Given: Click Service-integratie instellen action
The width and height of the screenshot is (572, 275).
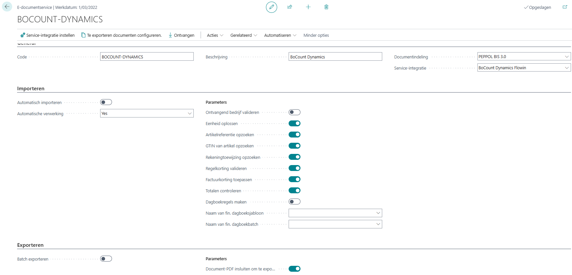Looking at the screenshot, I should (47, 35).
